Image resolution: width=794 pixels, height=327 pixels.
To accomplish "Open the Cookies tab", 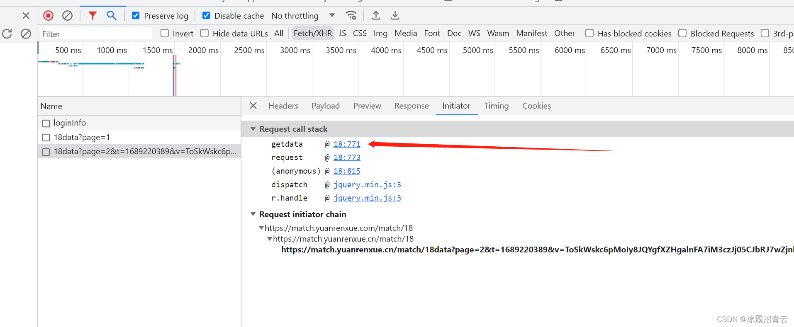I will [536, 106].
